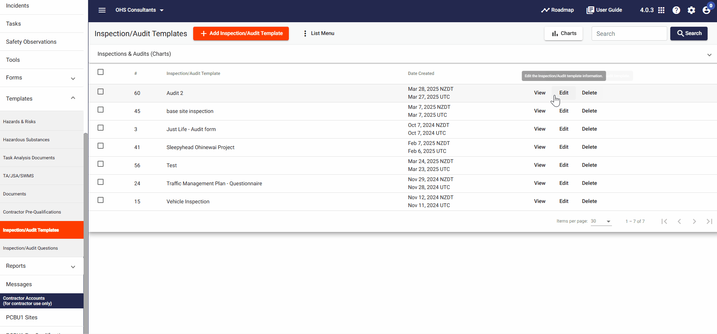This screenshot has width=717, height=334.
Task: Tick the checkbox for the Test template
Action: 101,164
